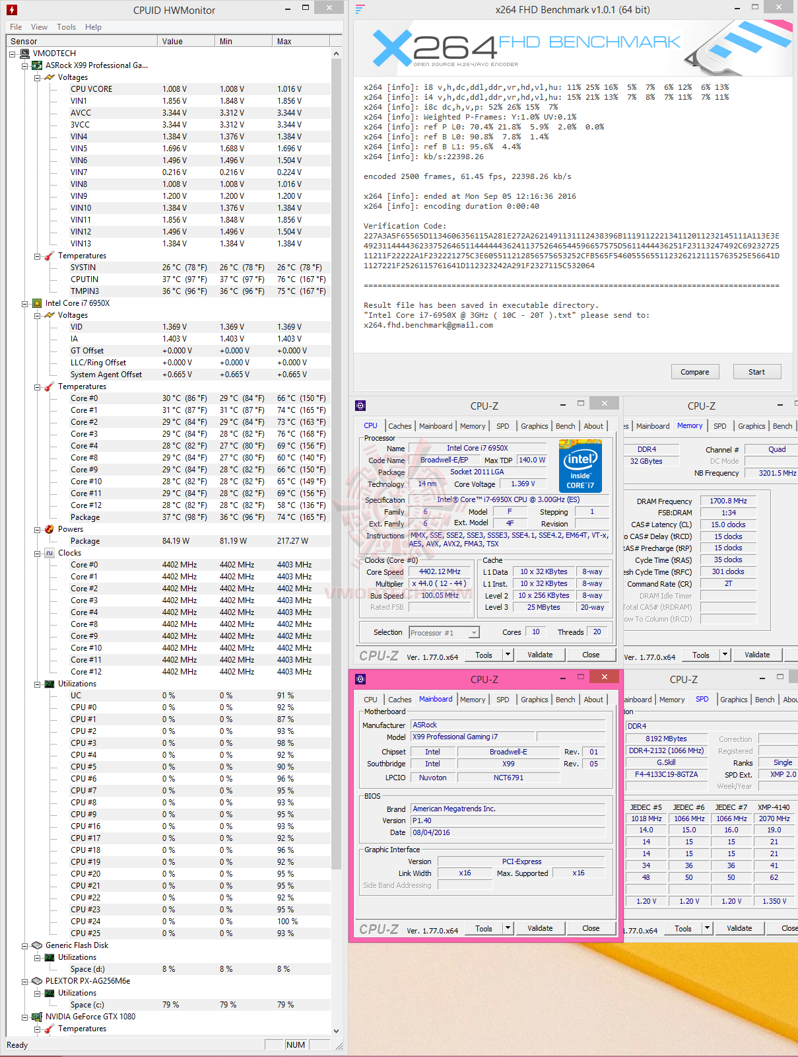This screenshot has width=798, height=1057.
Task: Click the Max column header
Action: 301,41
